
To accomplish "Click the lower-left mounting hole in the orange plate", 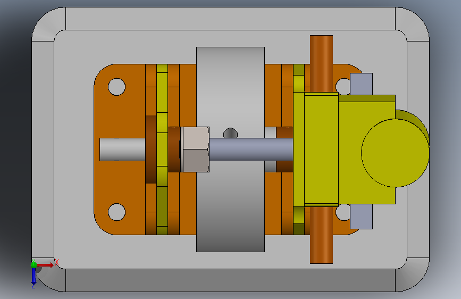I will pos(117,212).
